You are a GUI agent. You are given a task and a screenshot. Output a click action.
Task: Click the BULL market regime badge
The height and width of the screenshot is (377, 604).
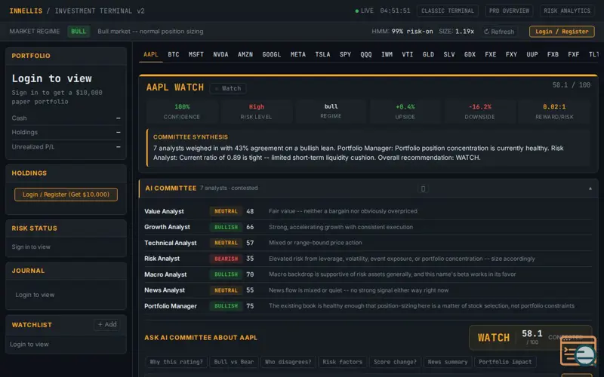(79, 32)
